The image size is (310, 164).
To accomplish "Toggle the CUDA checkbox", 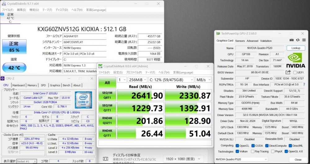I will point(253,146).
